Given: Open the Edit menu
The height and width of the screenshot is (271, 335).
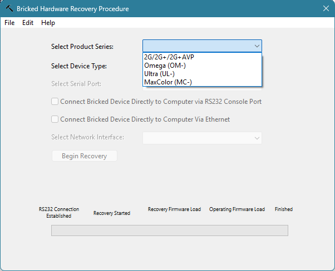Looking at the screenshot, I should click(x=28, y=23).
